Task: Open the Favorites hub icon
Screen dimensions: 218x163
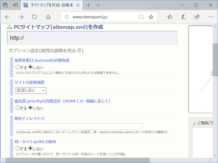Action: (x=170, y=17)
